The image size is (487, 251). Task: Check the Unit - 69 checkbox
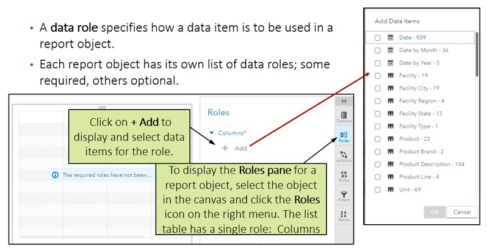coord(377,190)
